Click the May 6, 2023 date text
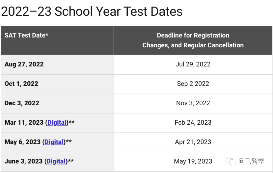Screen dimensions: 273x173 (22, 142)
